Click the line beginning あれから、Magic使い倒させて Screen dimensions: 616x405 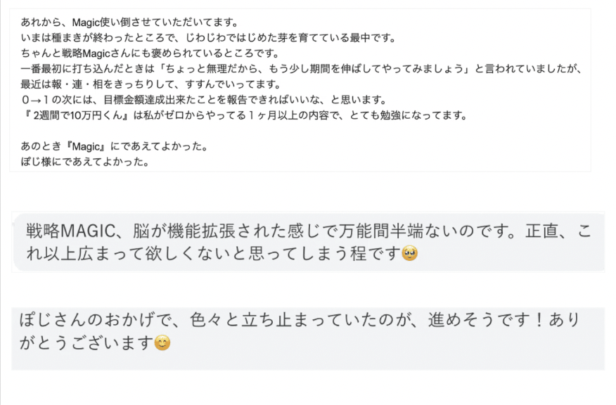tap(129, 22)
